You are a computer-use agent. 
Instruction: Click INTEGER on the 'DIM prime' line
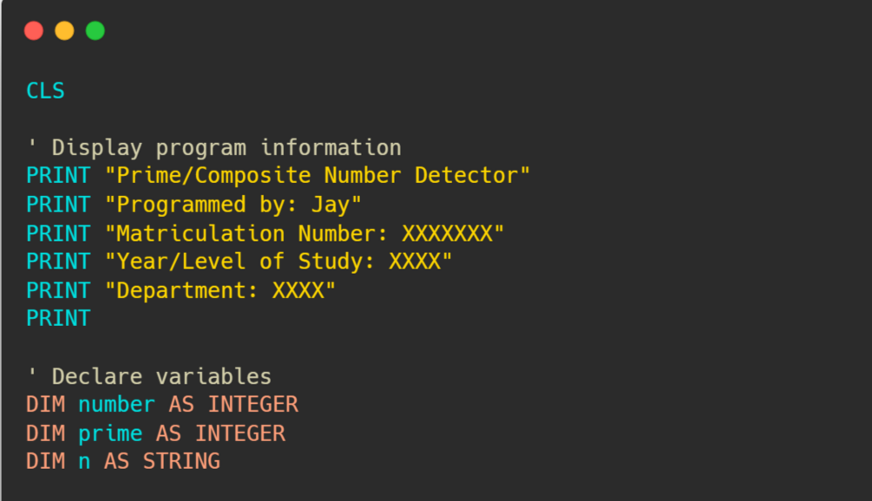[239, 433]
